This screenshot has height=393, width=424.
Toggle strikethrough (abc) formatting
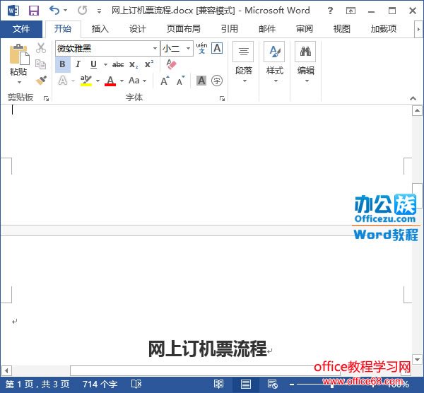click(x=118, y=64)
